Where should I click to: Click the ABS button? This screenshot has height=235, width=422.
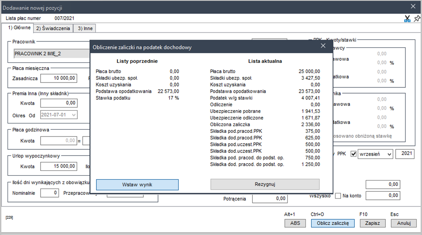295,223
